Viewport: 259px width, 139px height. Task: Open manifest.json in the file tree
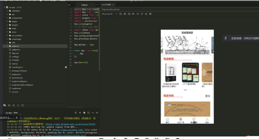pos(17,67)
